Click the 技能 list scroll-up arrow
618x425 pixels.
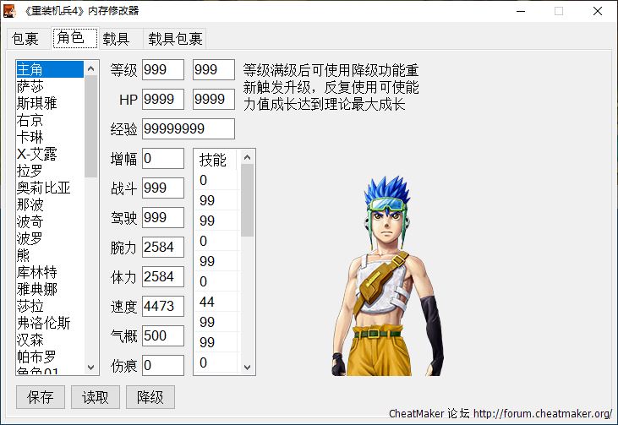tap(247, 157)
